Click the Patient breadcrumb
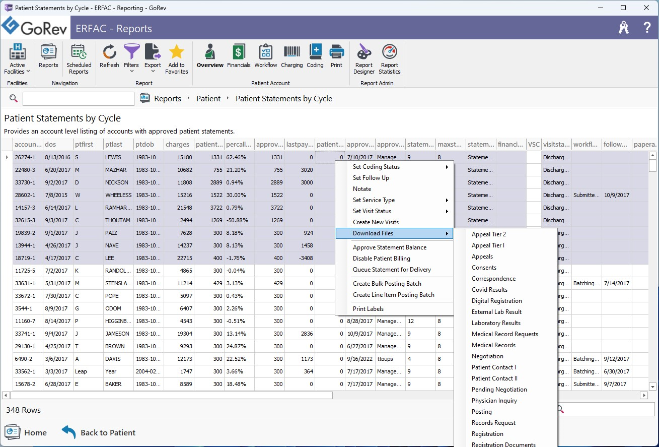 click(x=208, y=99)
